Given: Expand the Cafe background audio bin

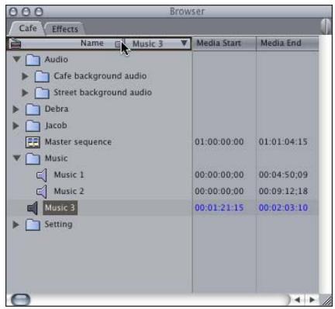Looking at the screenshot, I should coord(25,76).
